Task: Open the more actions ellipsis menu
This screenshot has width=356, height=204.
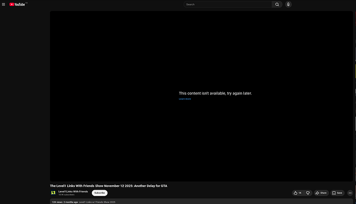Action: point(350,193)
